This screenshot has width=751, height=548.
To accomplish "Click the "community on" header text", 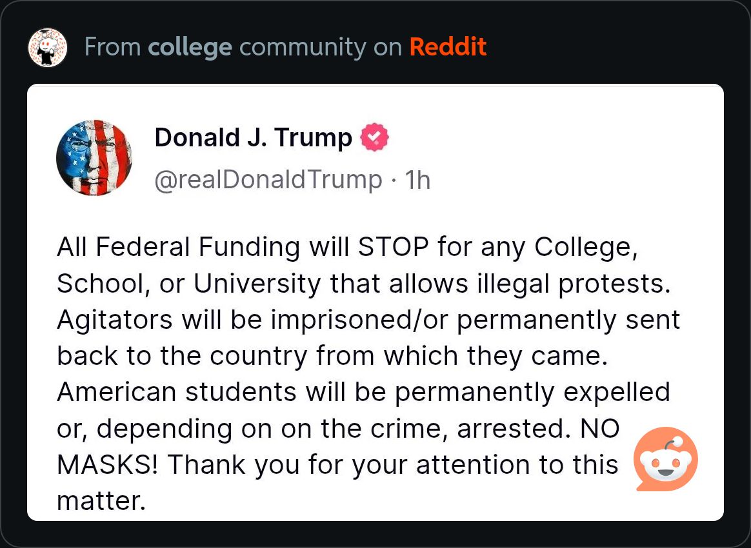I will point(321,48).
